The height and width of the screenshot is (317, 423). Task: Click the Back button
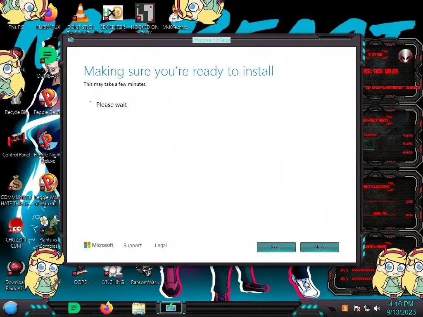coord(276,247)
